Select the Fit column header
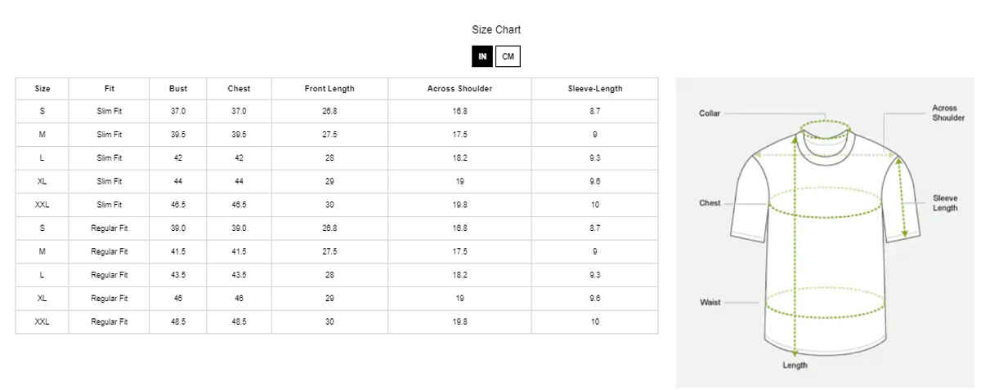The height and width of the screenshot is (390, 981). click(110, 88)
